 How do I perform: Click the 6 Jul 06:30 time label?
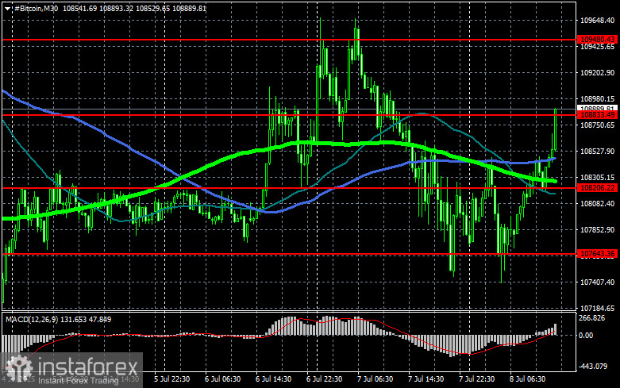tap(222, 379)
